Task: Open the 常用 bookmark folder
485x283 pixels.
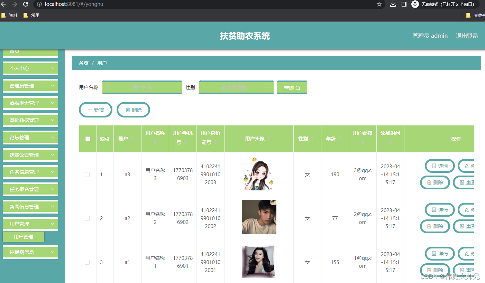Action: 31,15
